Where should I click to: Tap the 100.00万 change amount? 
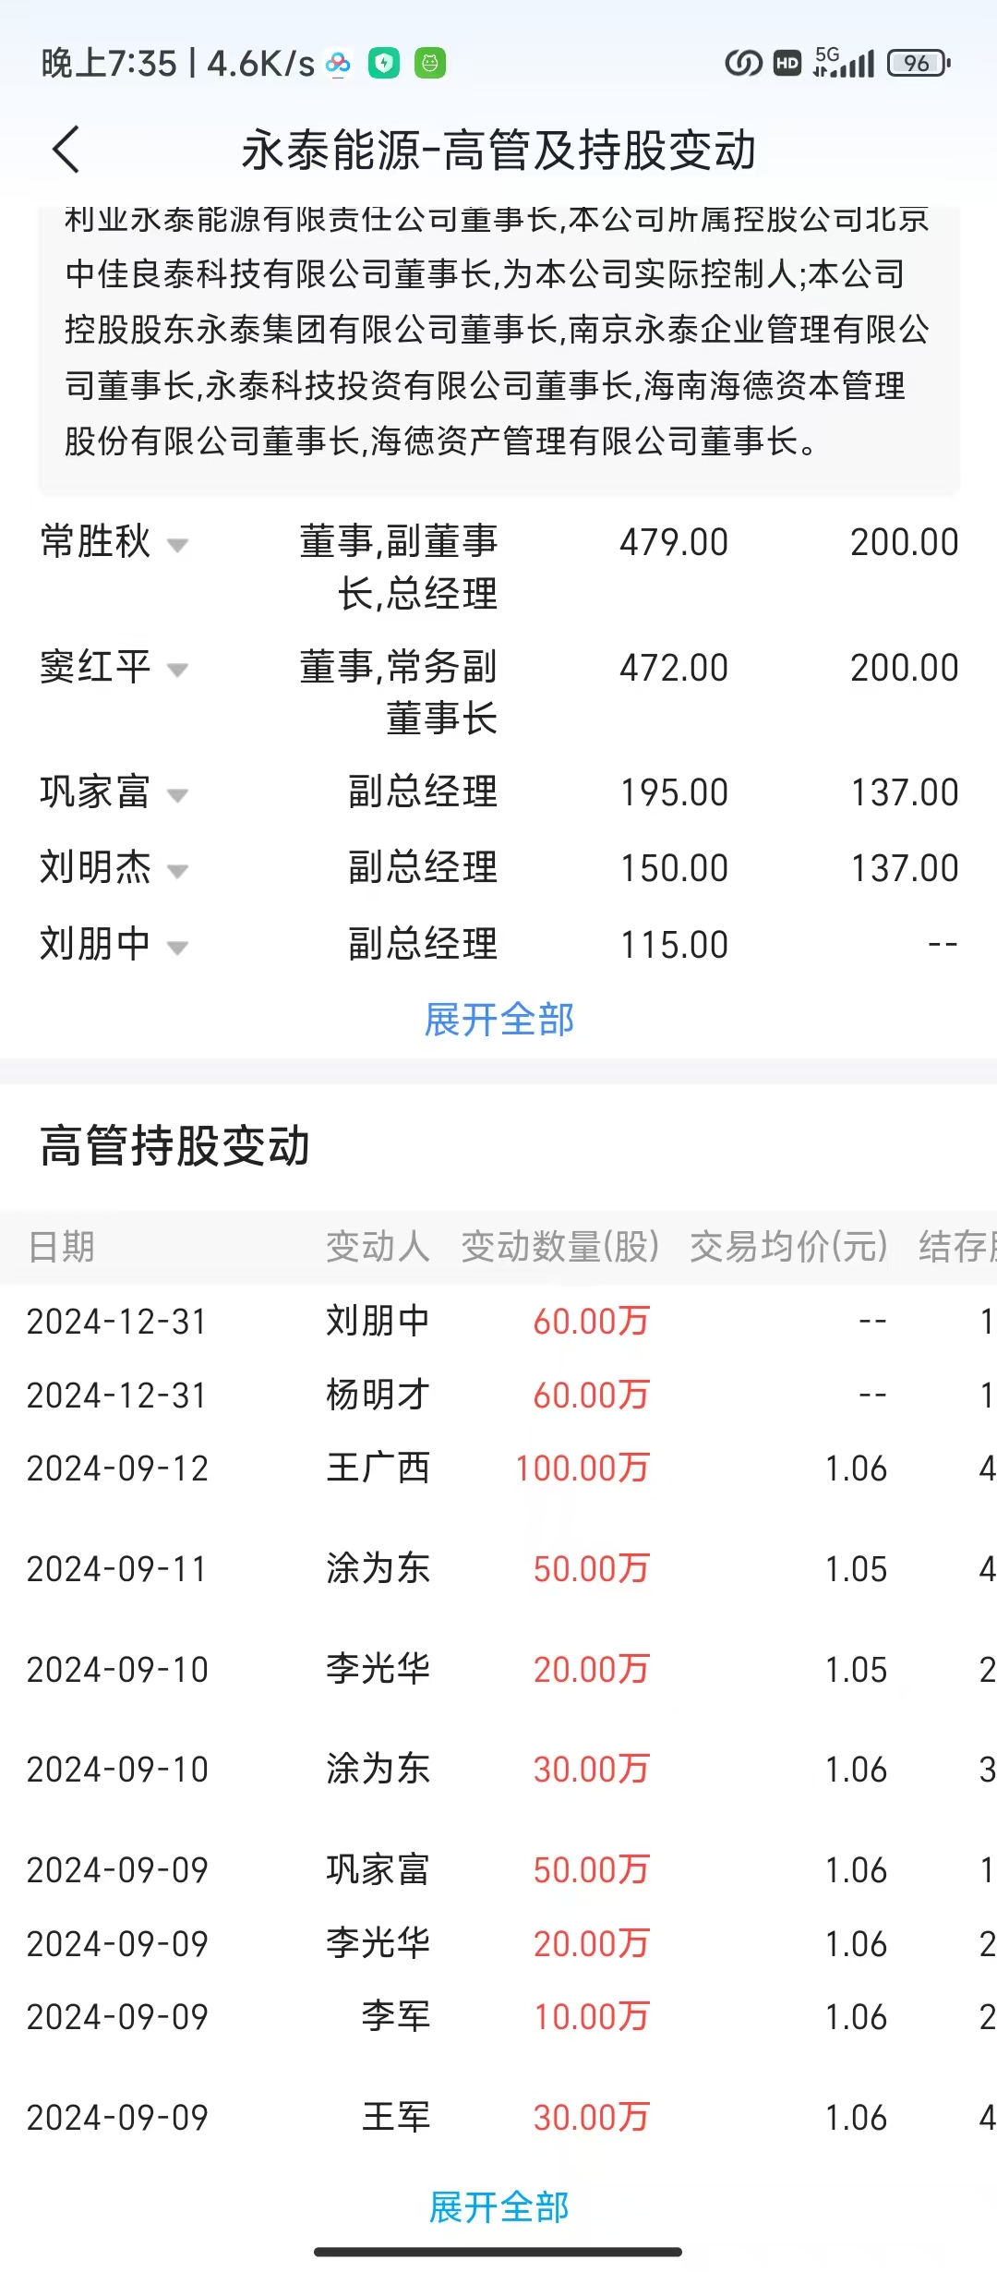[583, 1468]
